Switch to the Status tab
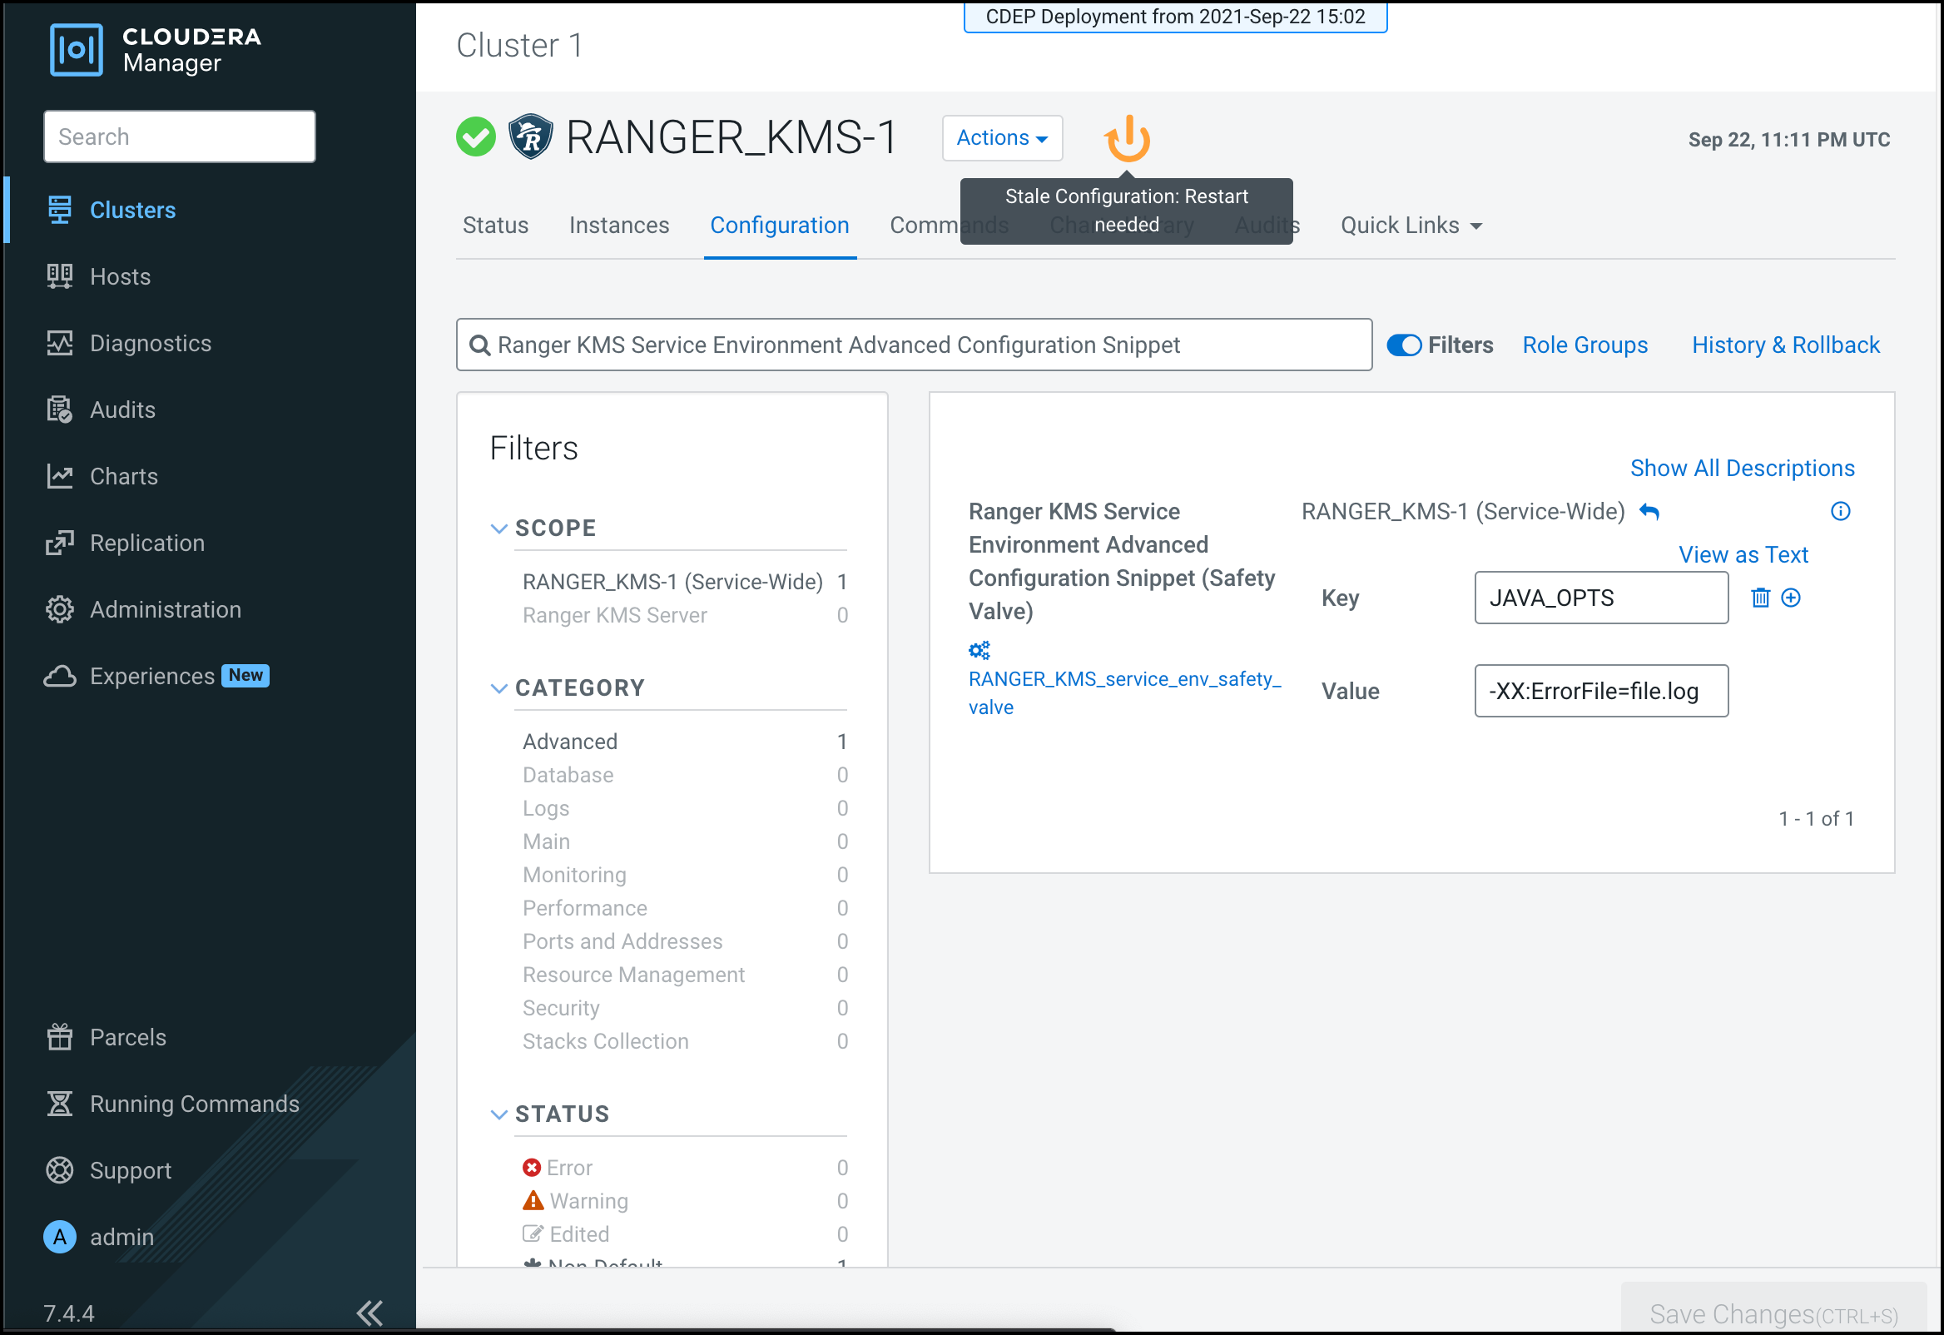1944x1335 pixels. tap(495, 225)
